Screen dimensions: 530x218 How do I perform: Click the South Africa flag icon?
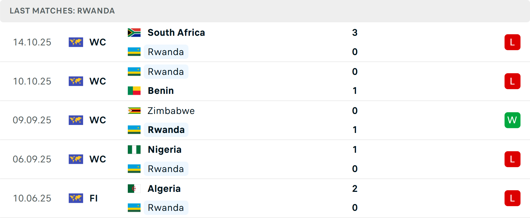134,32
